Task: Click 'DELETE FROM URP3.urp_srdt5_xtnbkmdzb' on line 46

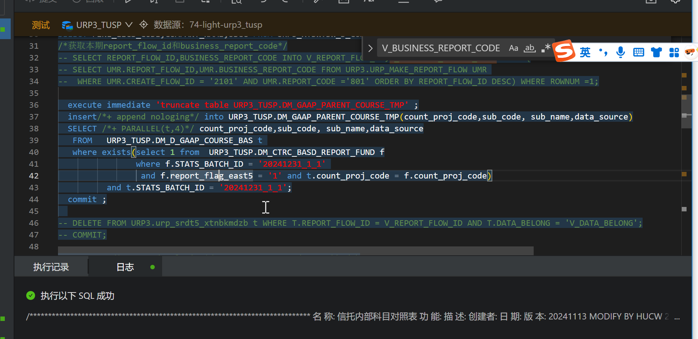Action: click(160, 223)
